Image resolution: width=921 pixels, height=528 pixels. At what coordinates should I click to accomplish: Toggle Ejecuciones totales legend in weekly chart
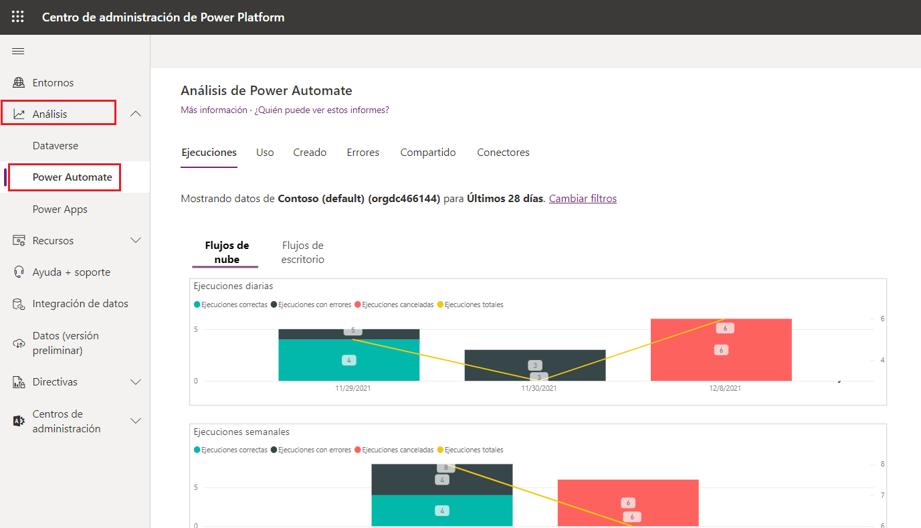point(470,450)
